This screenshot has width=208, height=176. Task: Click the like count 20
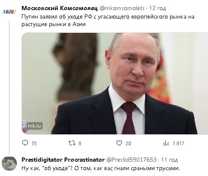tap(128, 144)
